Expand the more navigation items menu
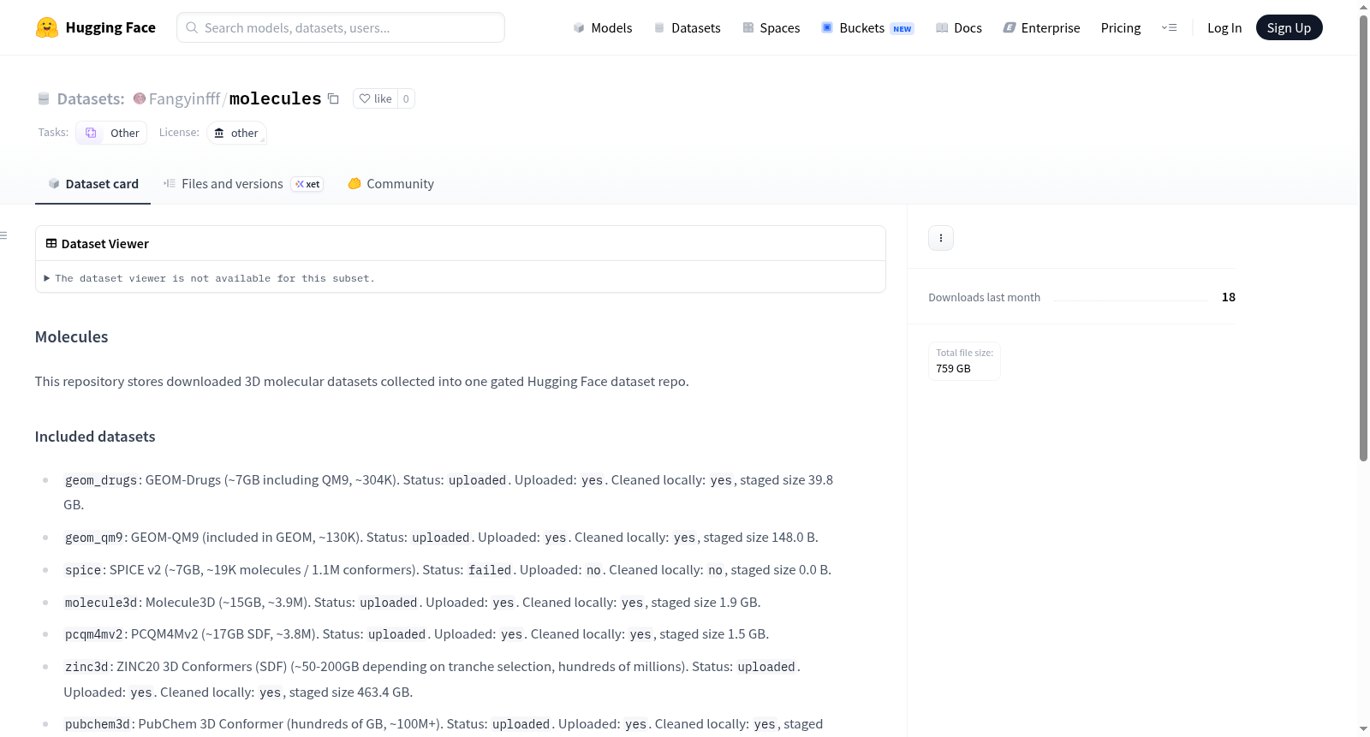The image size is (1370, 737). (1169, 27)
